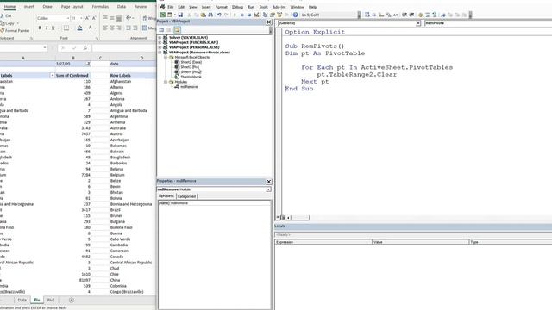The height and width of the screenshot is (310, 552).
Task: Run the macro with the Run Sub play icon
Action: pyautogui.click(x=235, y=15)
